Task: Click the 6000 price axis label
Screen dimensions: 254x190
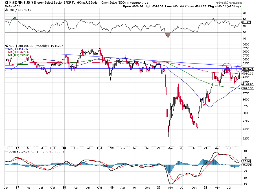Action: [x=246, y=51]
